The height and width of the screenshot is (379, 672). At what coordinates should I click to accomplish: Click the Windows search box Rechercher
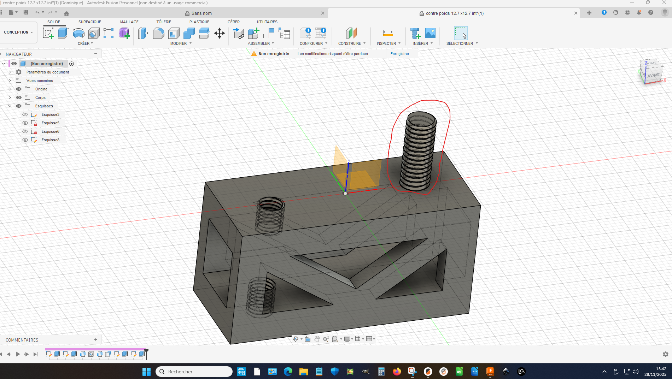click(194, 372)
